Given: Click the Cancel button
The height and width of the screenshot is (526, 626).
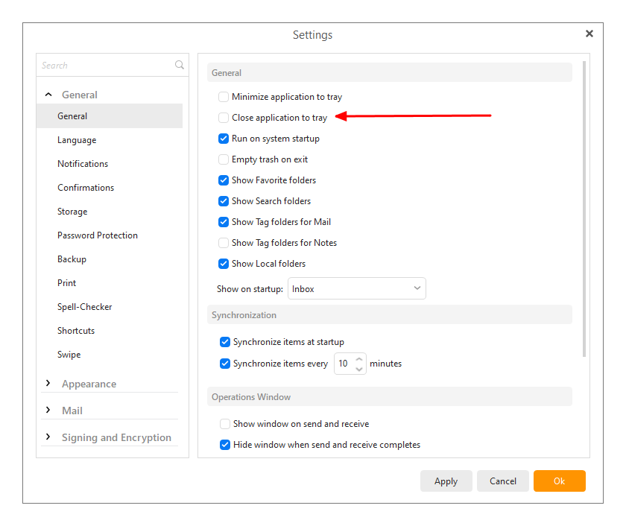Looking at the screenshot, I should pos(502,481).
